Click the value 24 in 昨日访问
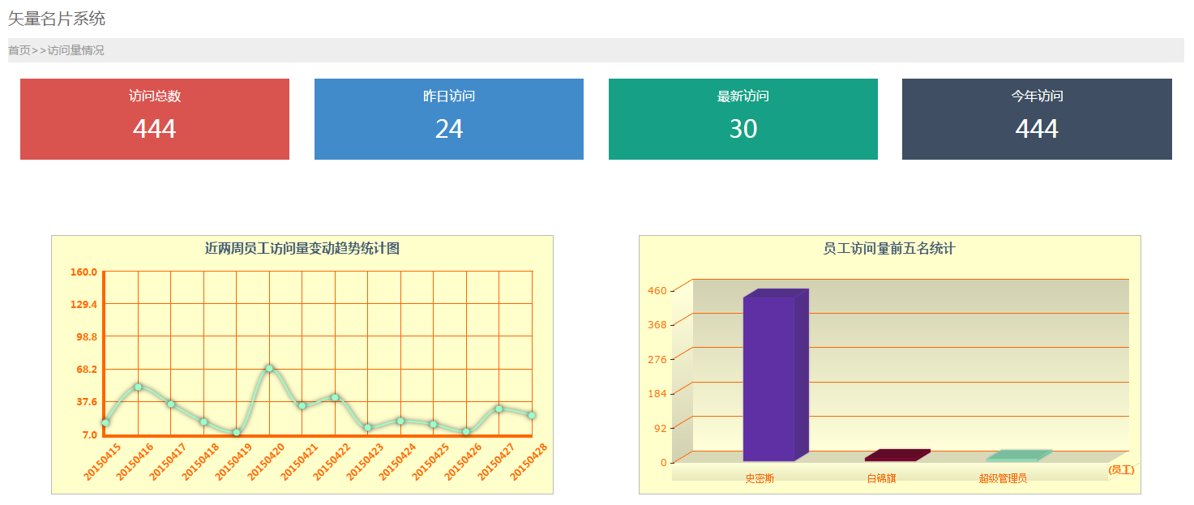 449,130
